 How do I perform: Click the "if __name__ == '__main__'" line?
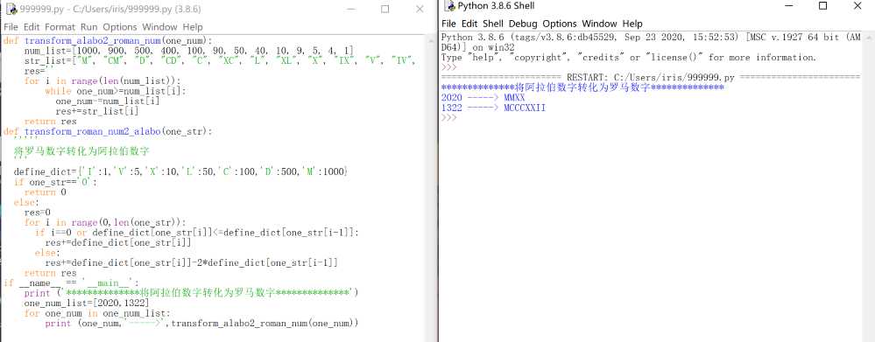click(71, 283)
